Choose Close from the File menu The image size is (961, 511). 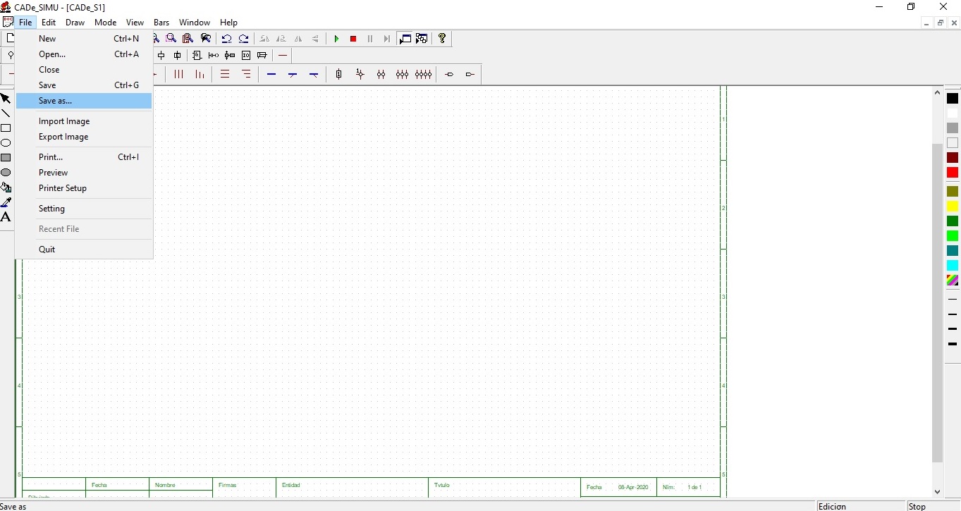click(x=84, y=70)
